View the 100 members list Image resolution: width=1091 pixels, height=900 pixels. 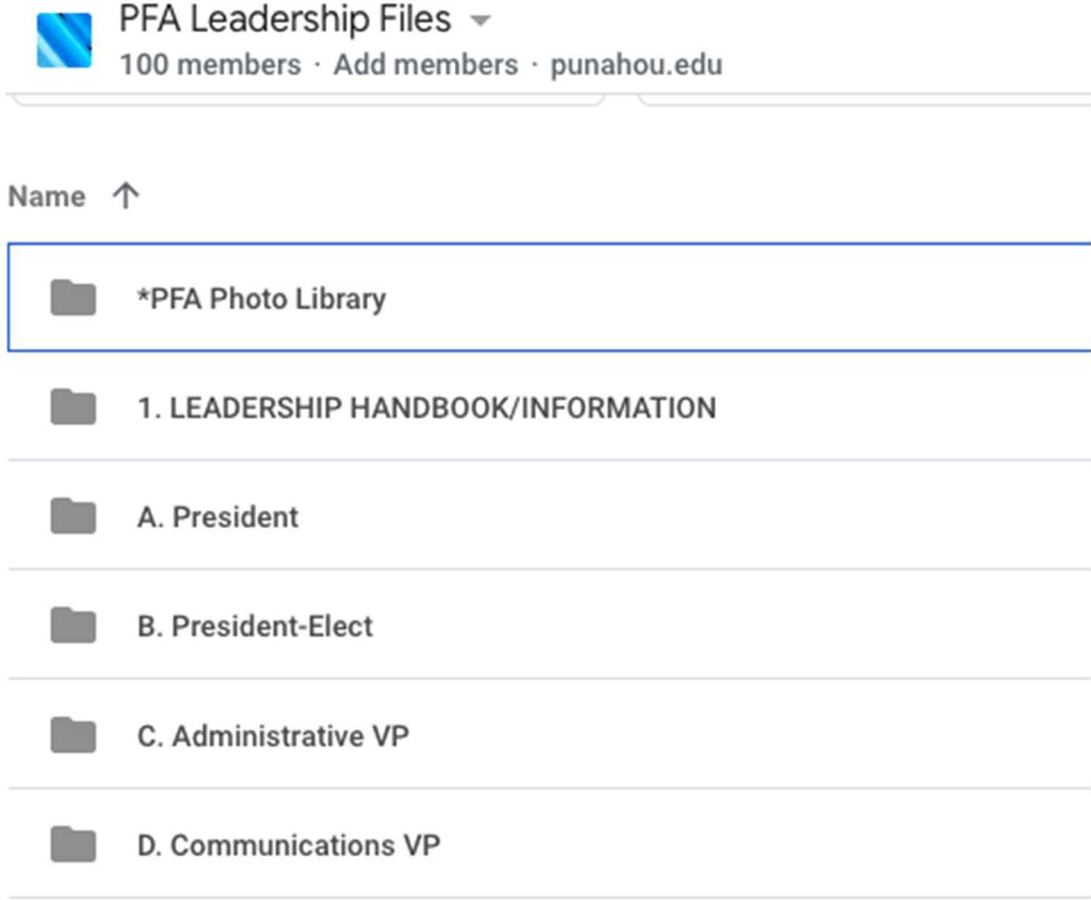tap(210, 64)
